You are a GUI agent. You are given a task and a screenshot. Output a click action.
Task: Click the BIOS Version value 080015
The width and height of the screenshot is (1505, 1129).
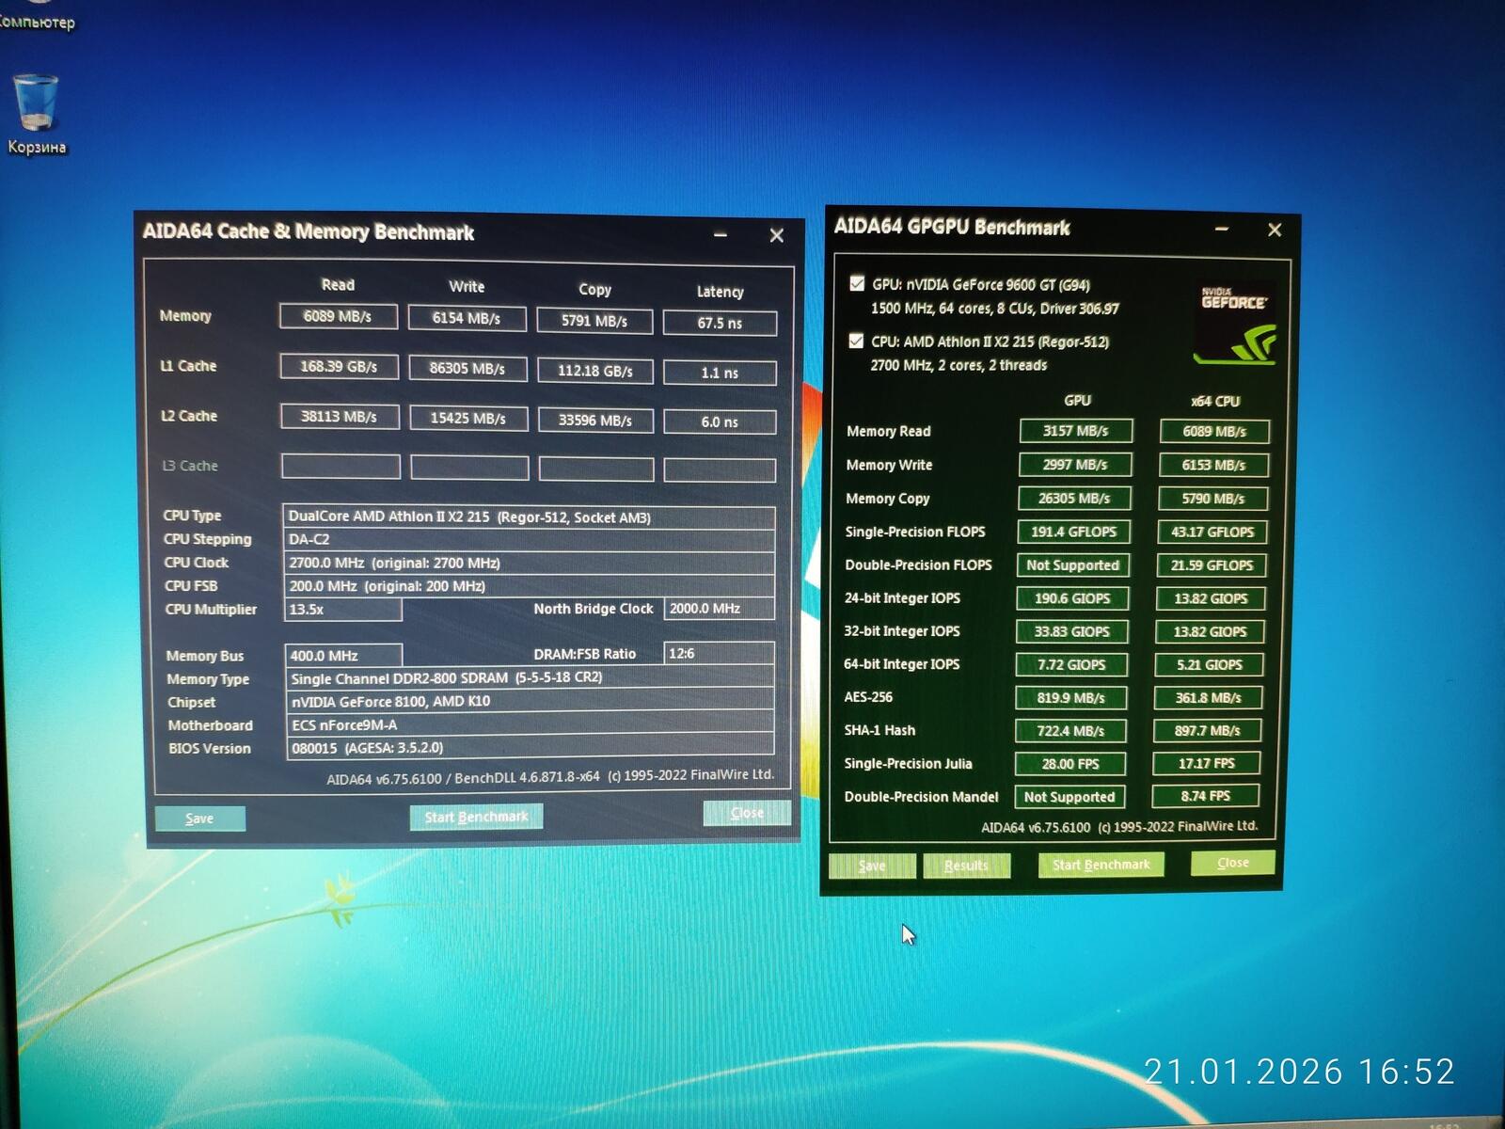point(530,748)
